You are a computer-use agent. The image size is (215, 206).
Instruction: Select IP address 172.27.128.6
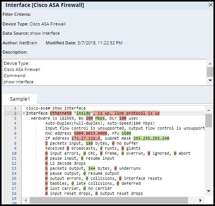point(86,138)
